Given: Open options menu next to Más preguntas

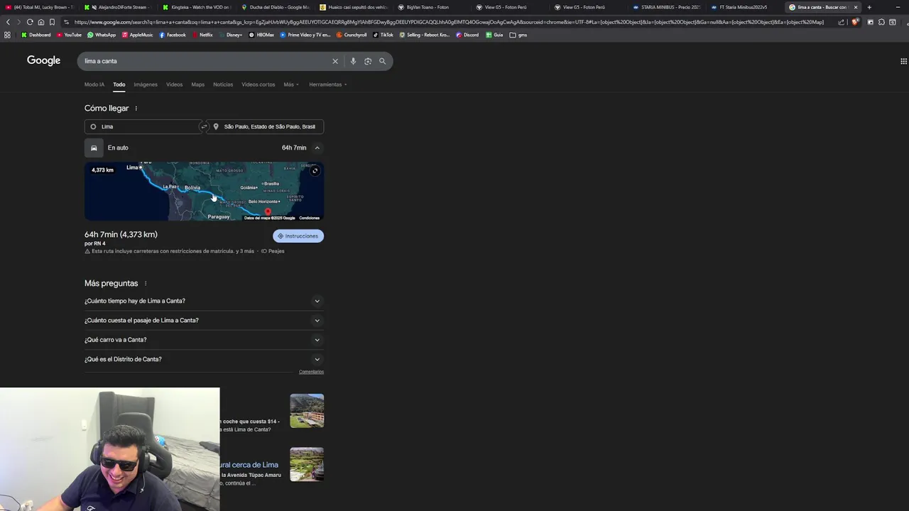Looking at the screenshot, I should point(146,283).
